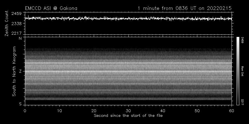
Task: Click the 40 second tick label
Action: pos(163,111)
